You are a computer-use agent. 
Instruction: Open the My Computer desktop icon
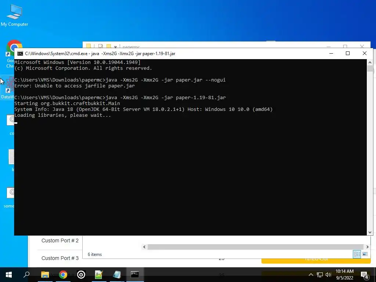(x=14, y=15)
